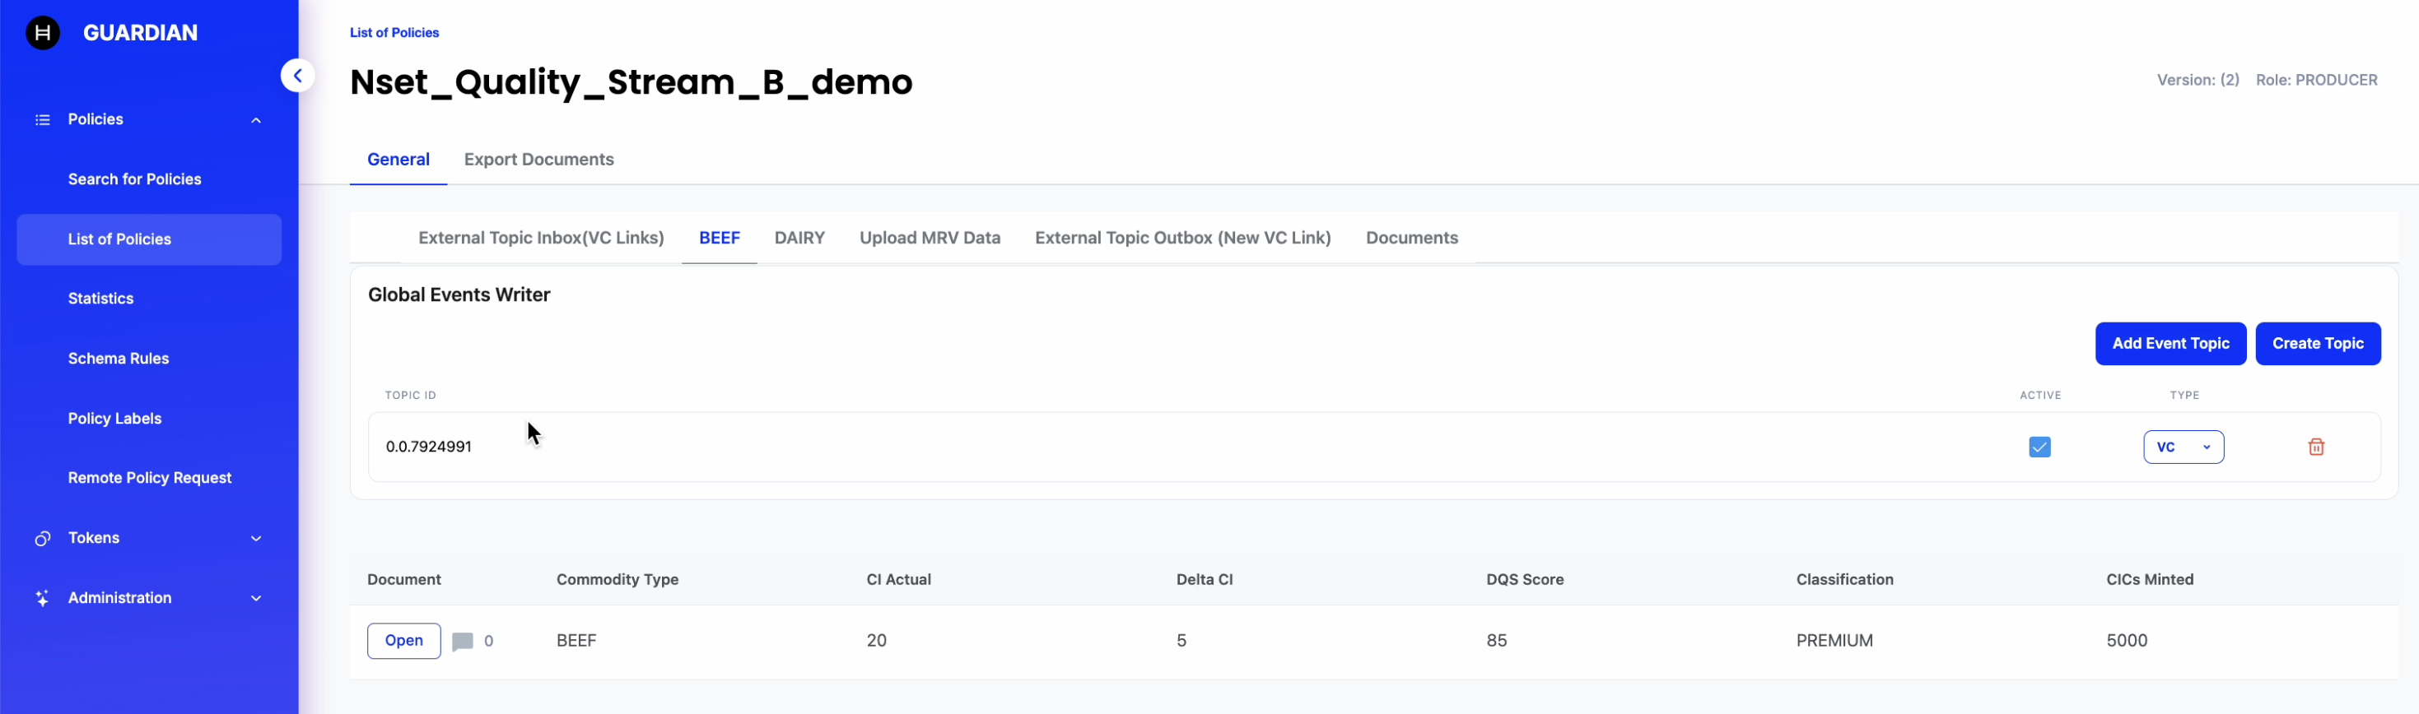The height and width of the screenshot is (714, 2419).
Task: Uncheck the Active checkbox for topic 0.0.7924991
Action: point(2039,447)
